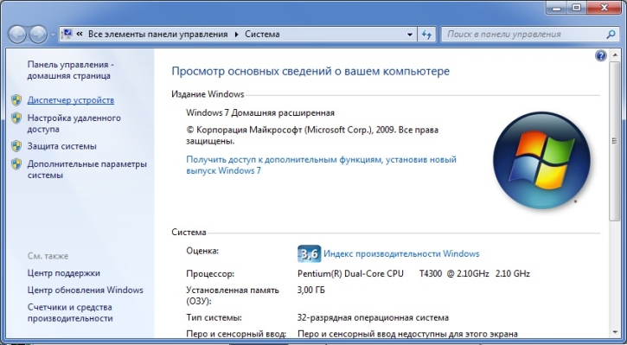Click 'См. также' sidebar label

coord(48,256)
